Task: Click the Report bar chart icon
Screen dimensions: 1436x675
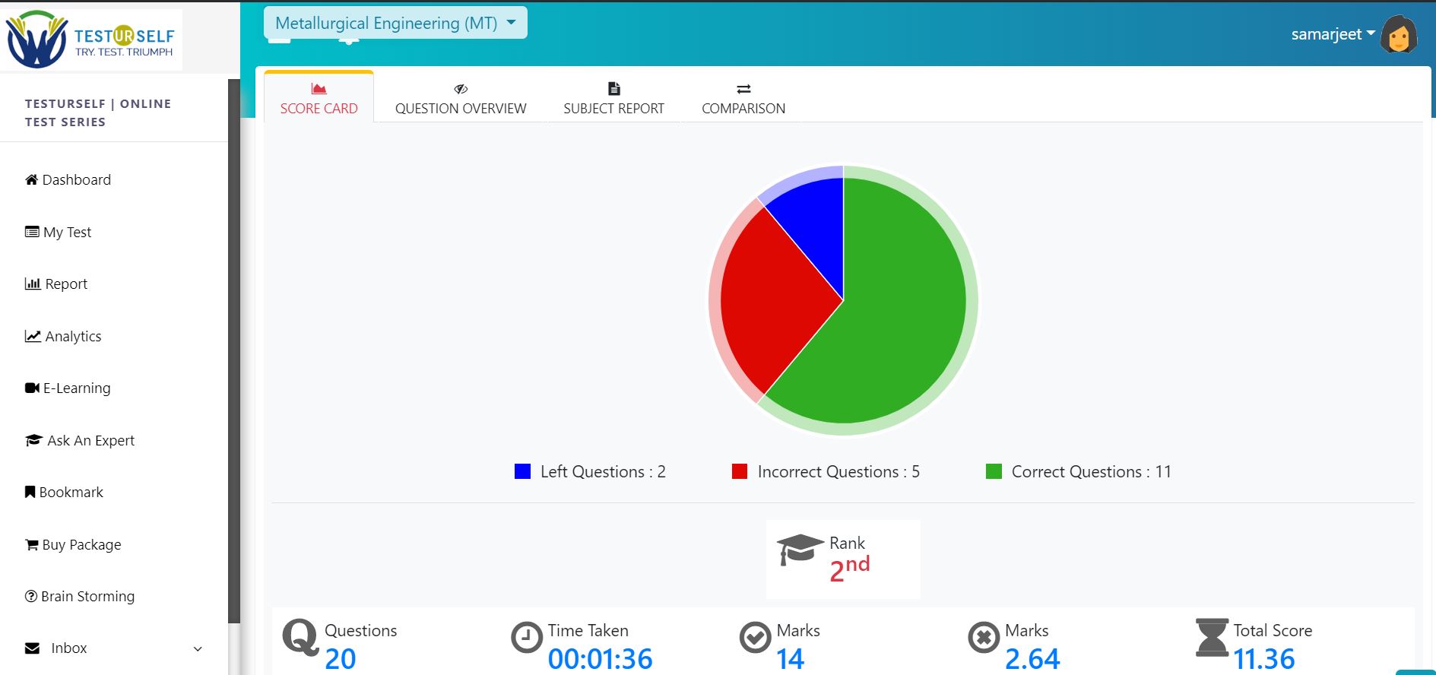Action: tap(33, 284)
